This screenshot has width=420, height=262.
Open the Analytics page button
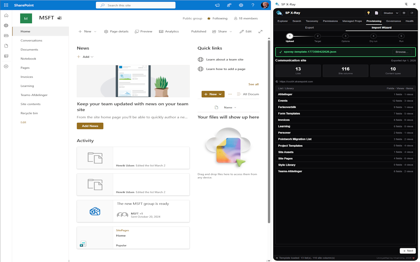(x=169, y=31)
